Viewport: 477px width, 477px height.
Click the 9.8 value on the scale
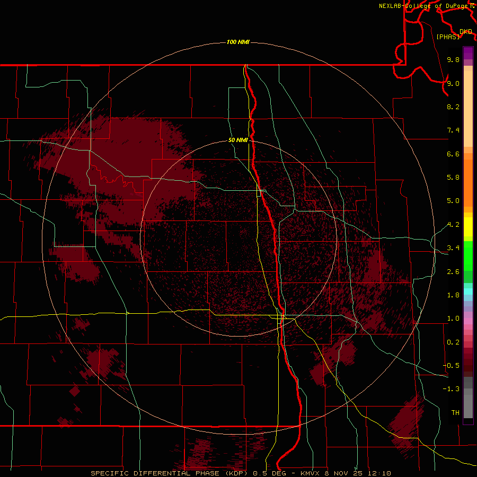[x=453, y=59]
